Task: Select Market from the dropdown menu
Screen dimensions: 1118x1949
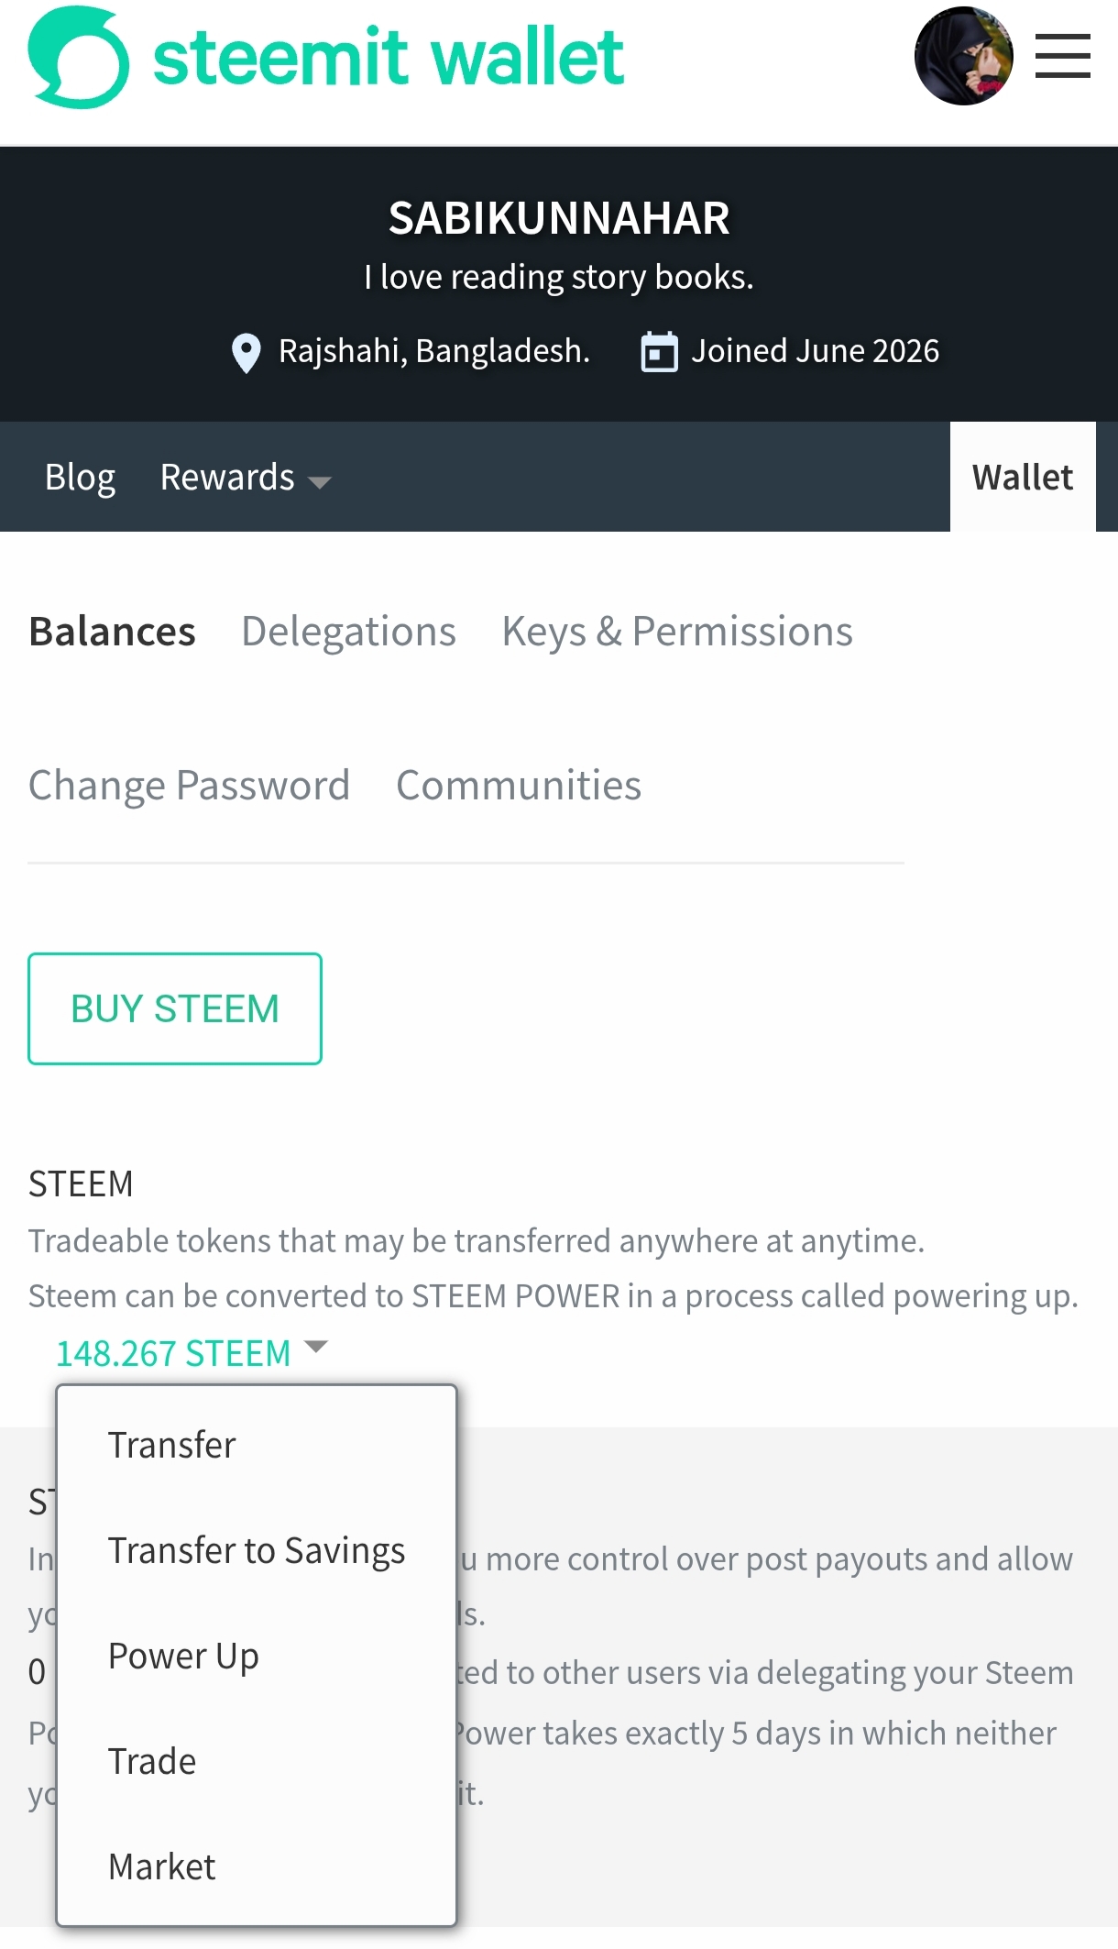Action: pos(162,1866)
